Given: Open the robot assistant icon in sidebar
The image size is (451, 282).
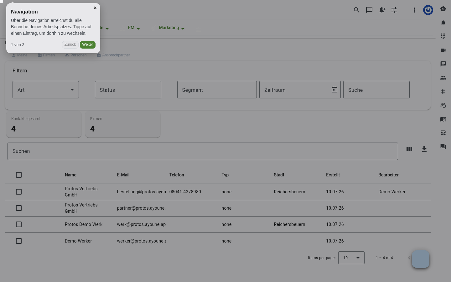Looking at the screenshot, I should coord(443,9).
